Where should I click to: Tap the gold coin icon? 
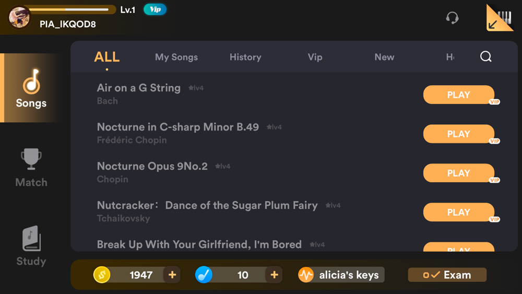point(102,275)
